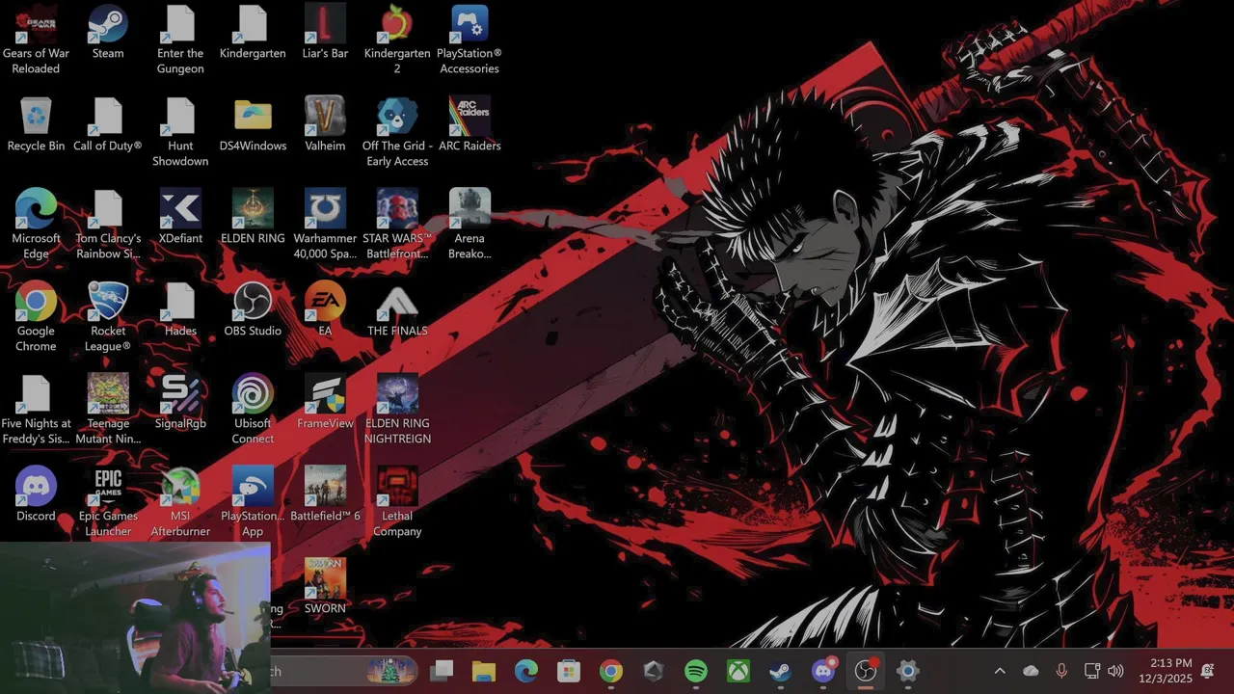Open the PlayStation App desktop shortcut
This screenshot has width=1234, height=694.
253,503
